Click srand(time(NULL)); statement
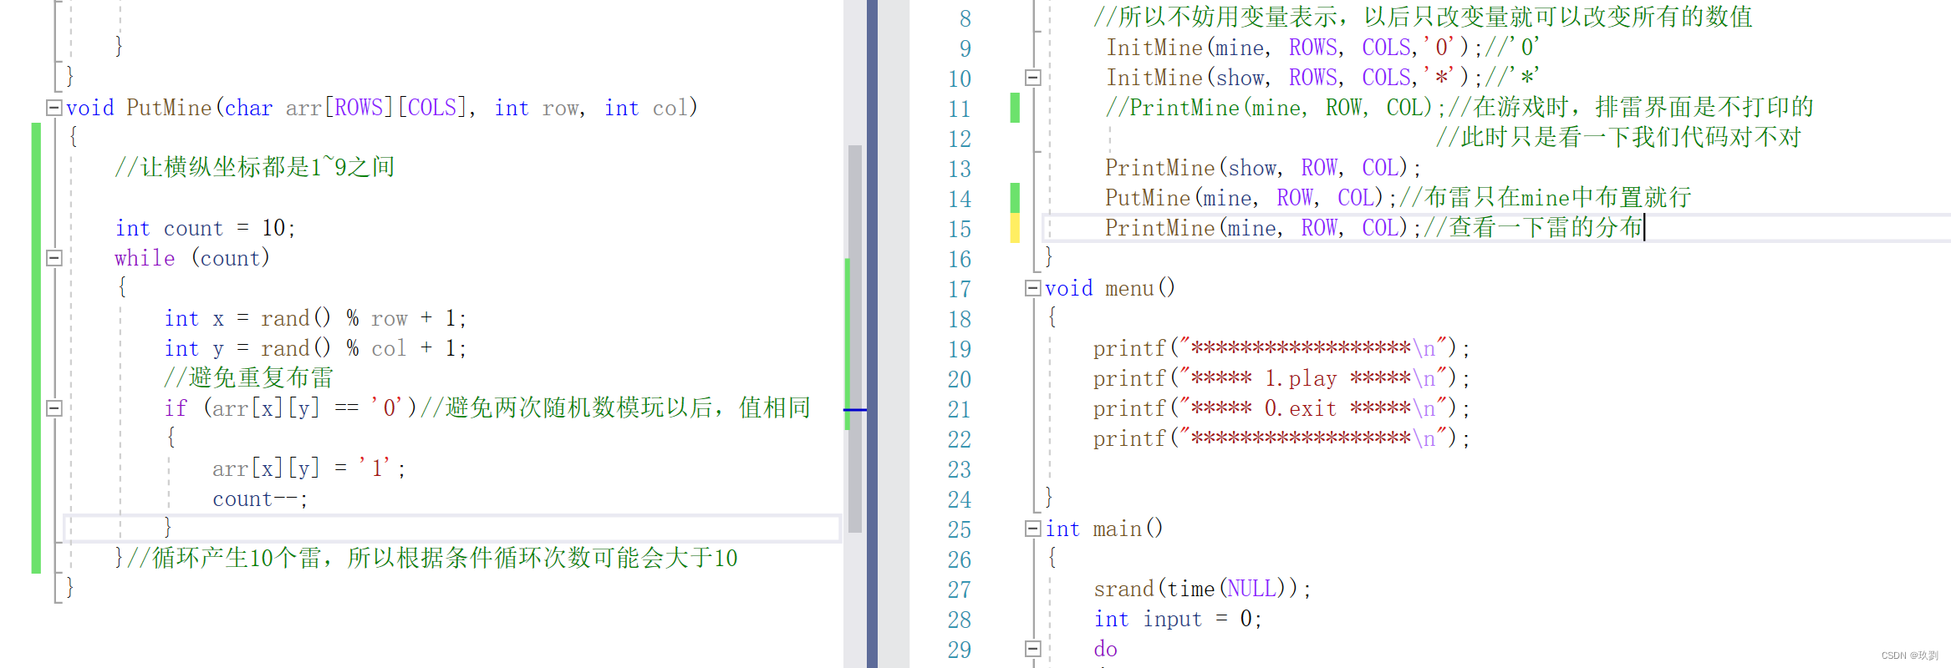Screen dimensions: 1951x668 pos(1202,589)
